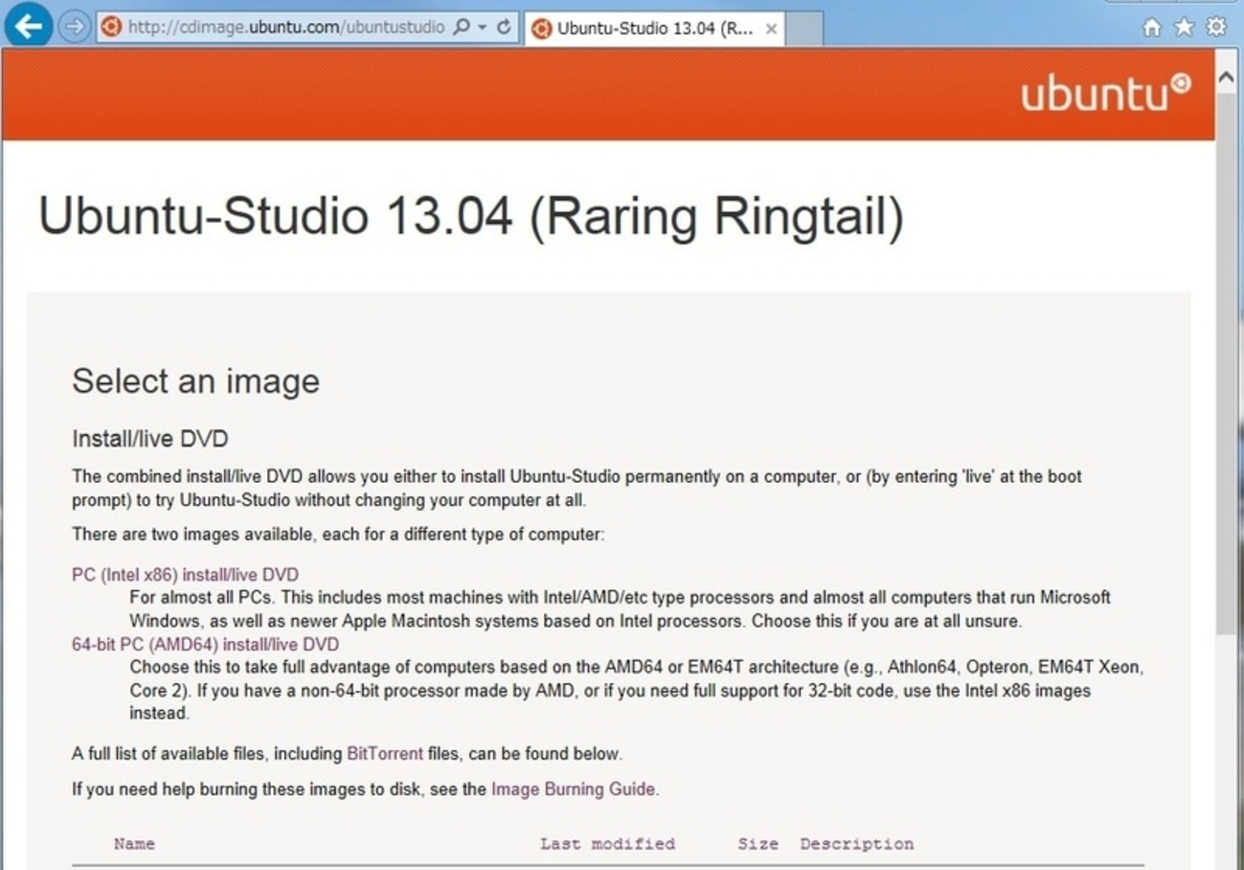The width and height of the screenshot is (1244, 870).
Task: Click the scrollbar up arrow
Action: [1227, 79]
